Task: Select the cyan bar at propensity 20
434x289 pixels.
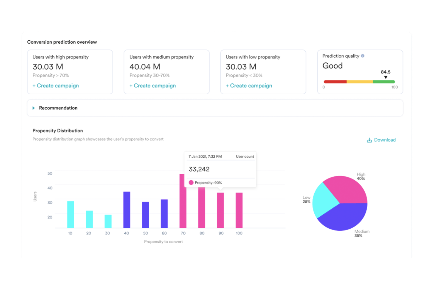Action: tap(89, 219)
